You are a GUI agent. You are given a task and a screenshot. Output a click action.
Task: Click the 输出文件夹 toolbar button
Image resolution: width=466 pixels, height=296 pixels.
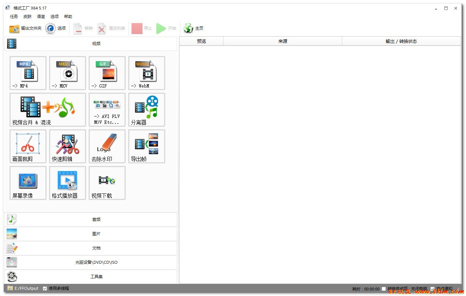pyautogui.click(x=25, y=28)
